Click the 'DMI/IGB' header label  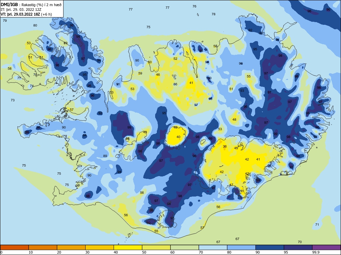click(9, 4)
